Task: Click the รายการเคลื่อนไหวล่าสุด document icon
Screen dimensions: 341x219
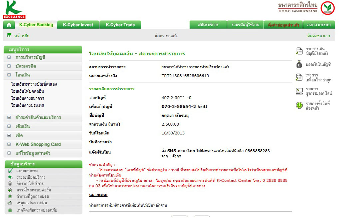Action: 299,77
